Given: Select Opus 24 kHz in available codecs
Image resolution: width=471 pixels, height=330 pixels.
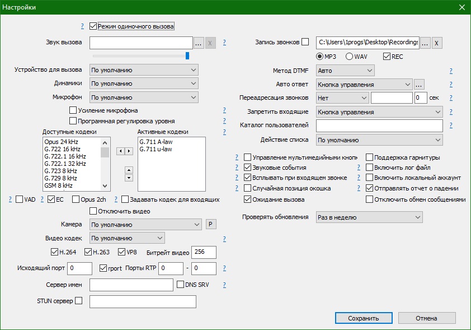Looking at the screenshot, I should pyautogui.click(x=62, y=142).
